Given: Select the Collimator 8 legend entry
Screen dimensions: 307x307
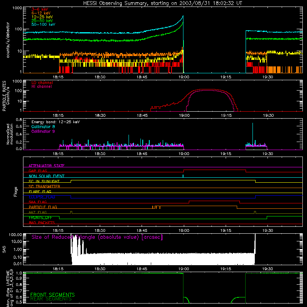Looking at the screenshot, I should tap(43, 127).
